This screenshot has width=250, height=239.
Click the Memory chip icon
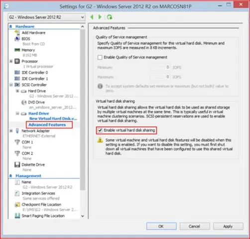pyautogui.click(x=17, y=50)
